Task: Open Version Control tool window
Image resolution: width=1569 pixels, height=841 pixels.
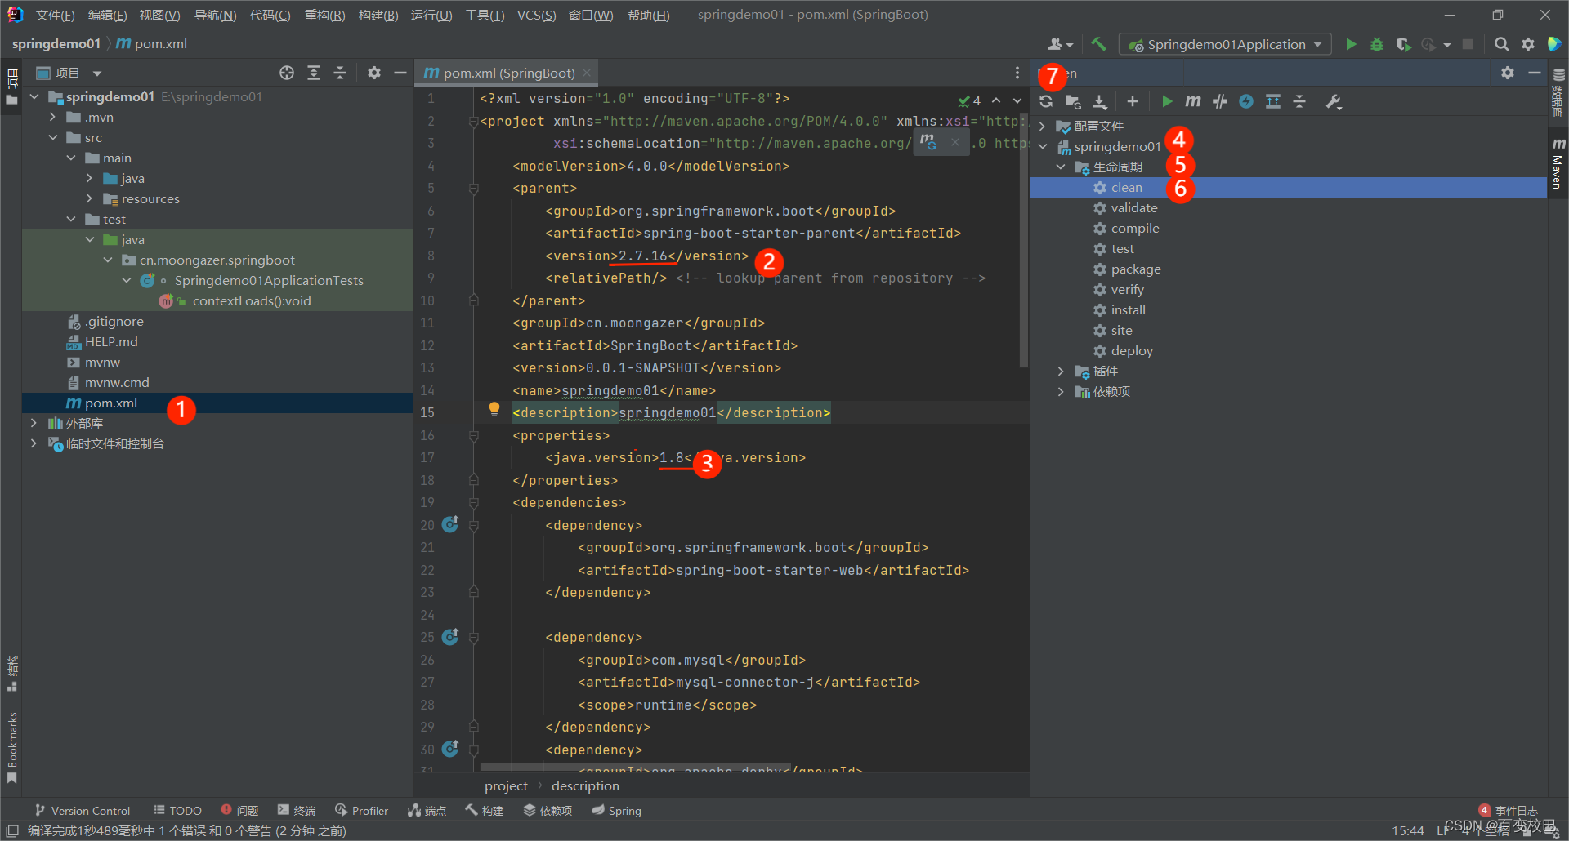Action: point(83,810)
